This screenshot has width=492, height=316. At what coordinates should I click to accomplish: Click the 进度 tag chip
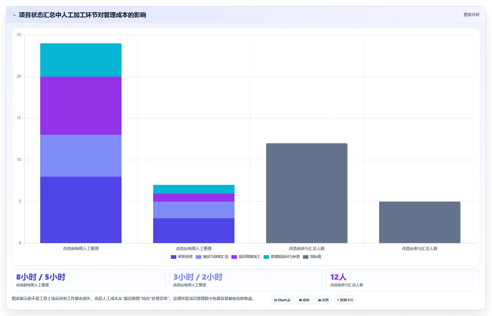323,300
